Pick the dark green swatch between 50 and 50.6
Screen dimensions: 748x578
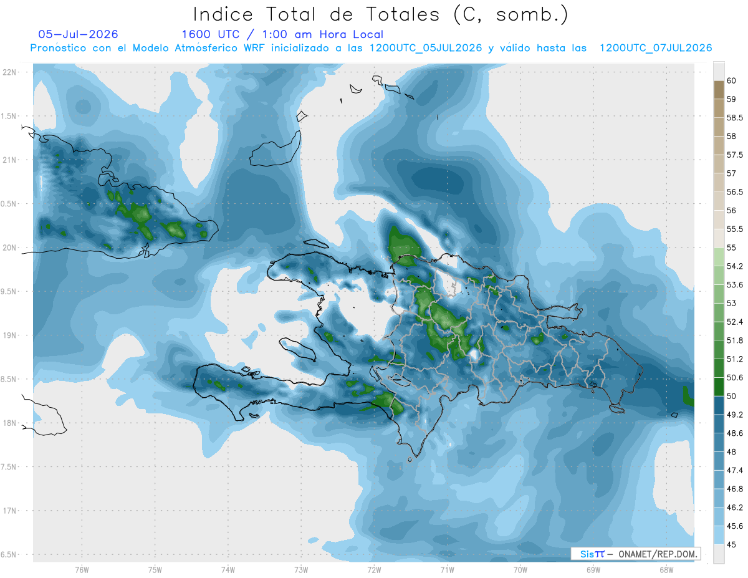click(x=719, y=387)
